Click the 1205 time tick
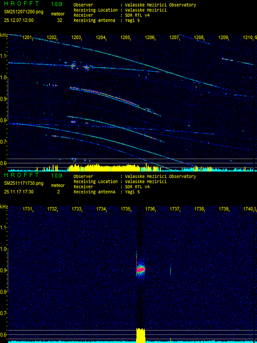This screenshot has width=257, height=343. pyautogui.click(x=125, y=38)
